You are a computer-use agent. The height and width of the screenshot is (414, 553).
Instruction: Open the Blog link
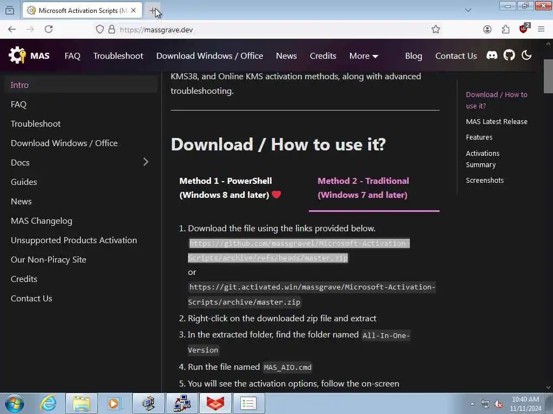click(413, 56)
